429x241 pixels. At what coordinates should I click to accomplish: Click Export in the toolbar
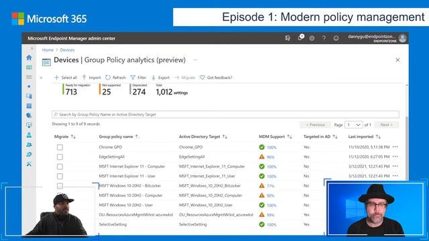point(161,78)
